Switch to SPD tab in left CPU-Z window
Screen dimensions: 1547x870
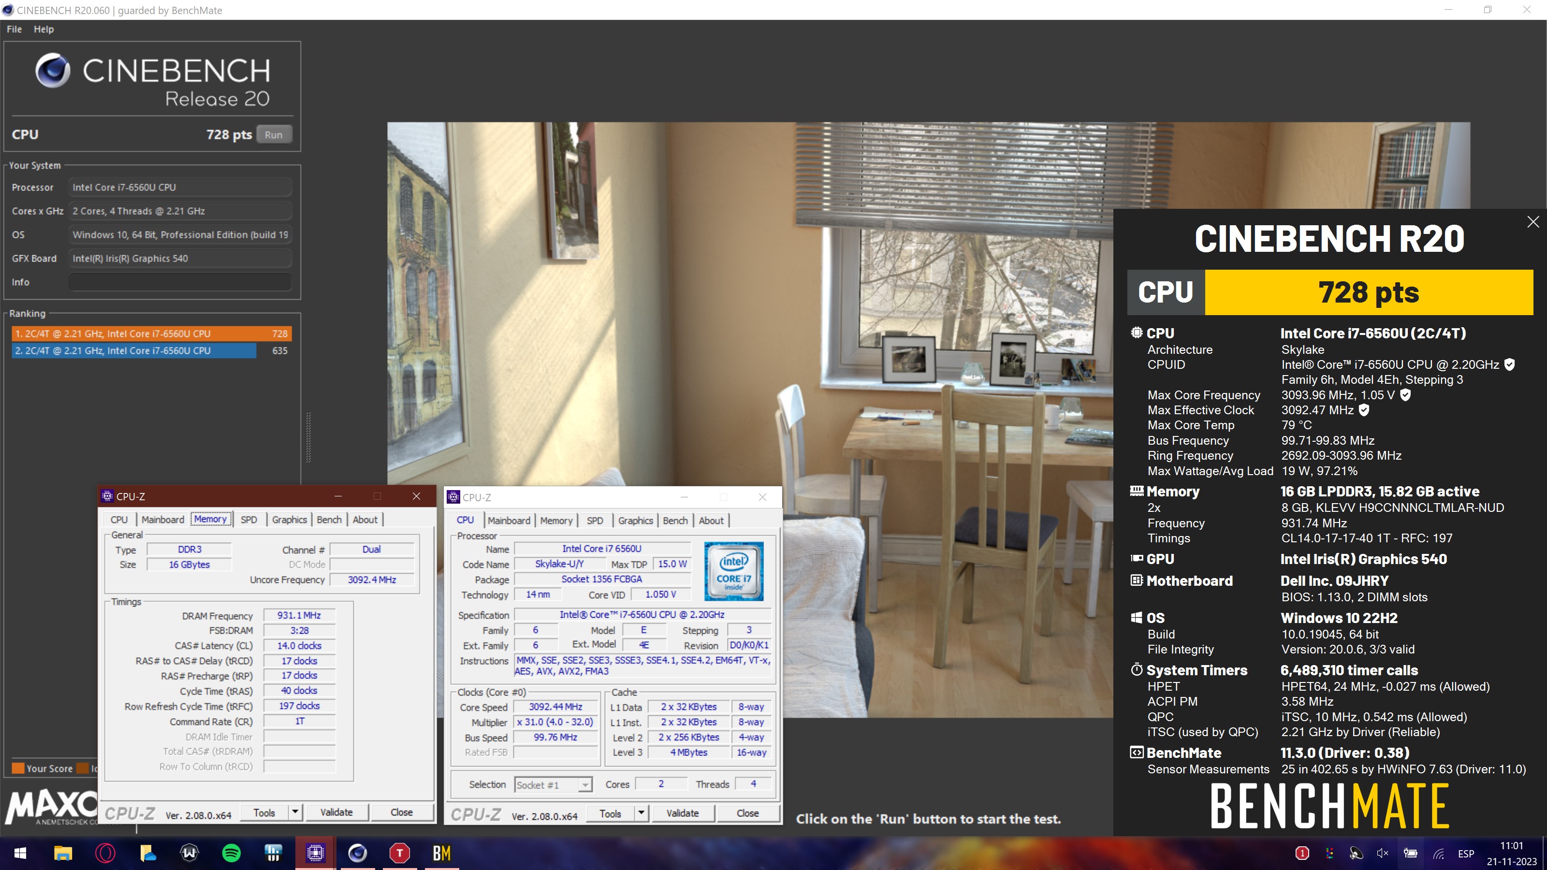tap(248, 520)
